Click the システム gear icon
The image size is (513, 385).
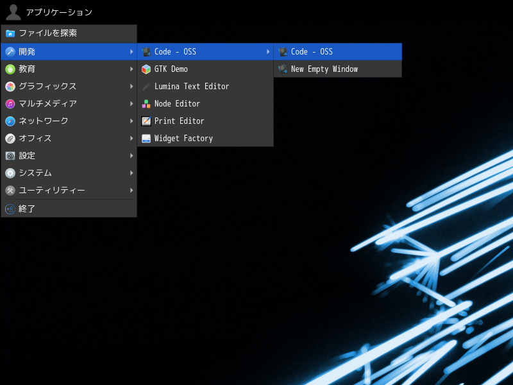(10, 173)
